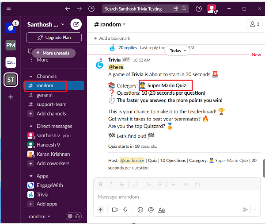Open direct message with Karan Krishnan
Screen dimensions: 265x224
click(54, 154)
